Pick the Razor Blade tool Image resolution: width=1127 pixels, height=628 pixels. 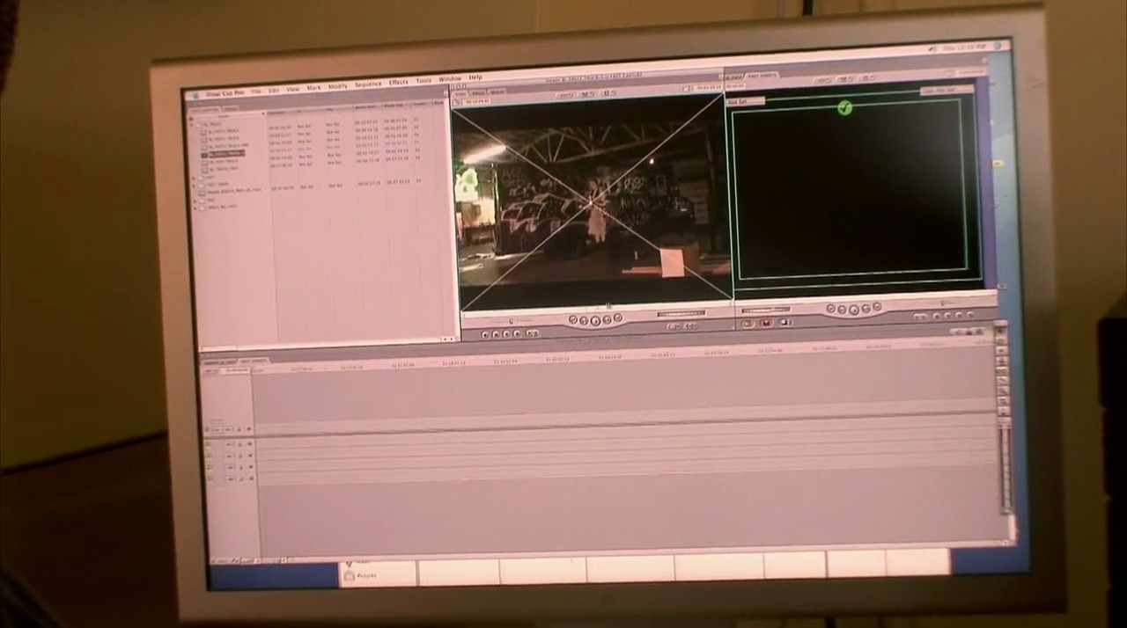tap(1002, 379)
